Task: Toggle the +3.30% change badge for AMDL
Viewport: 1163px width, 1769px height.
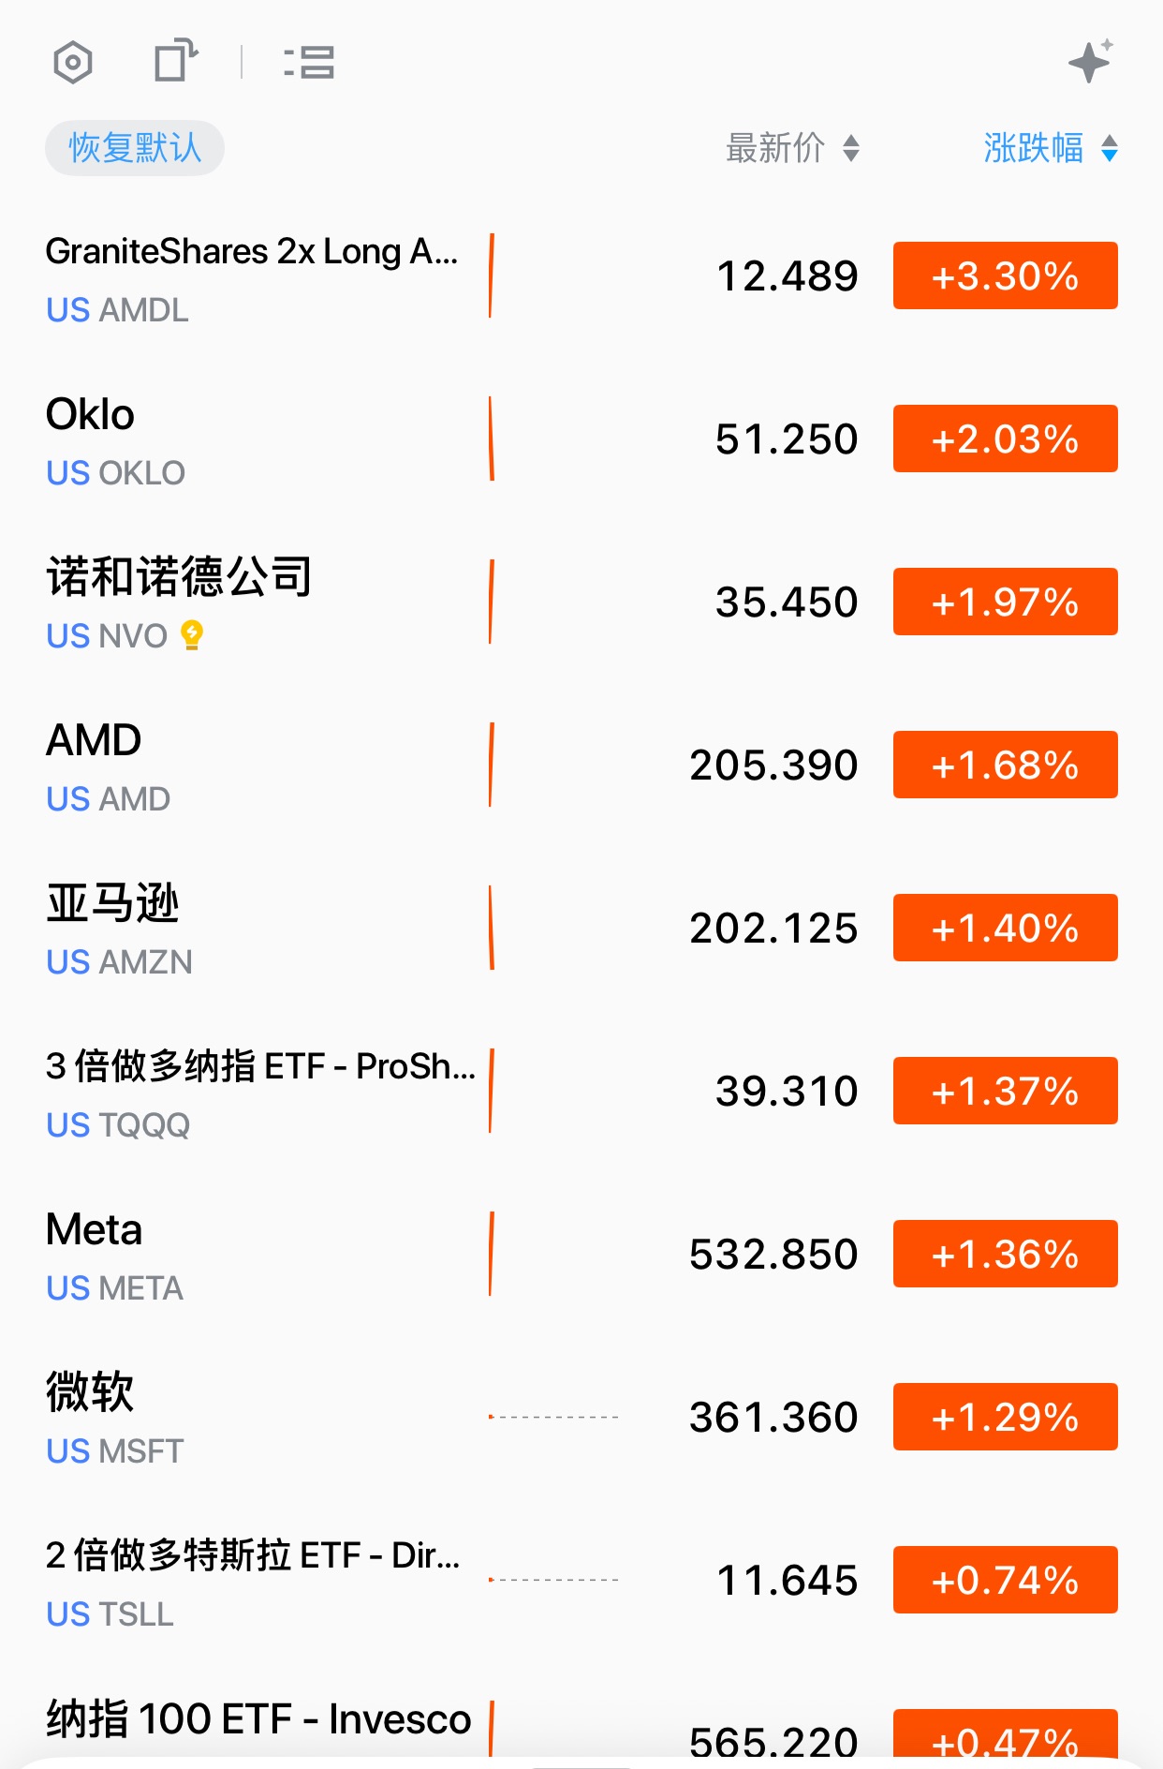Action: 1005,276
